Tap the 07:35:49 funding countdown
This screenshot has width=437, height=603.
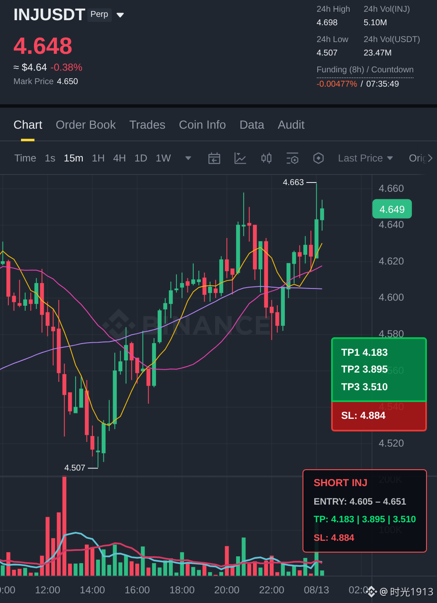(383, 84)
